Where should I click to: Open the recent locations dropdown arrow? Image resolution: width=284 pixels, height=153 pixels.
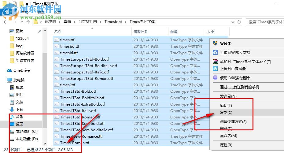(x=22, y=22)
